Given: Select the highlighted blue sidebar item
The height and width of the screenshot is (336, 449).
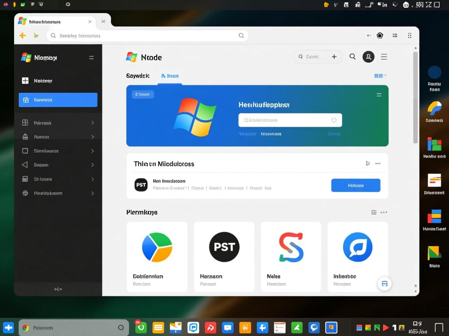Looking at the screenshot, I should click(58, 100).
